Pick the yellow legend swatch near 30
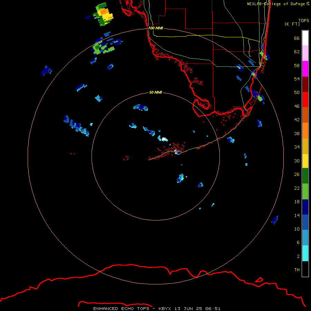 (x=305, y=161)
